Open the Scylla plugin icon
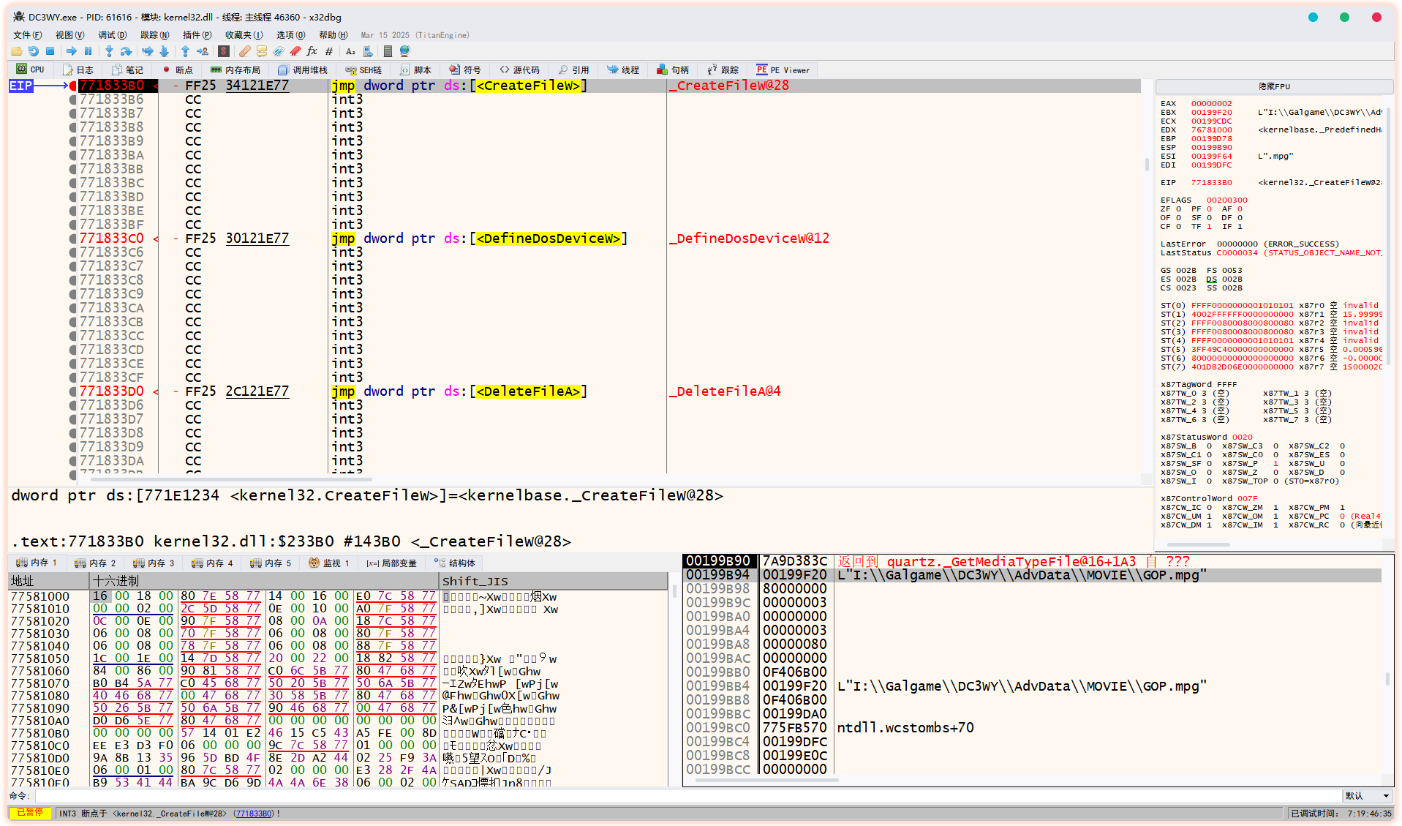This screenshot has width=1402, height=826. (224, 51)
